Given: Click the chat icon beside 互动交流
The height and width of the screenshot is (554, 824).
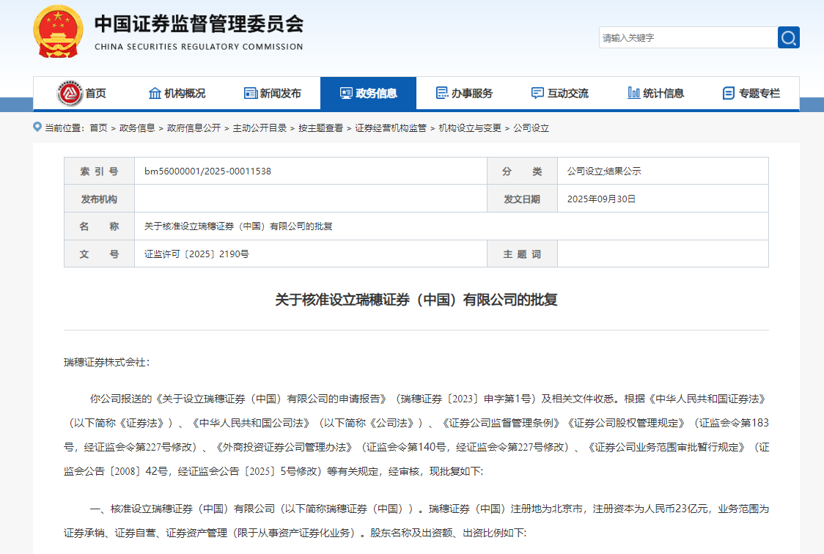Looking at the screenshot, I should [x=537, y=93].
